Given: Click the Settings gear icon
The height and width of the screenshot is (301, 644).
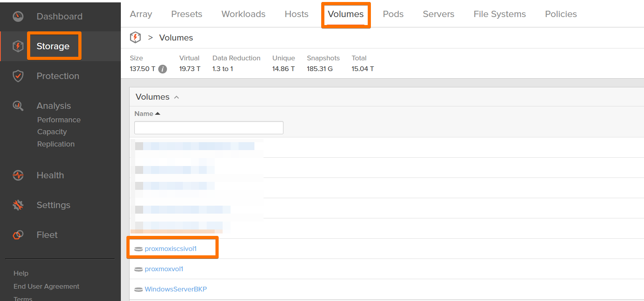Looking at the screenshot, I should pyautogui.click(x=18, y=205).
